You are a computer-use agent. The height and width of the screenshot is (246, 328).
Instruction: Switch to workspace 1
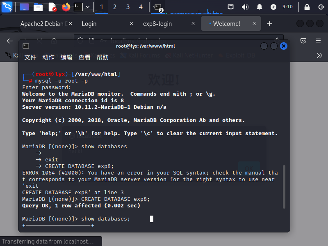(102, 7)
